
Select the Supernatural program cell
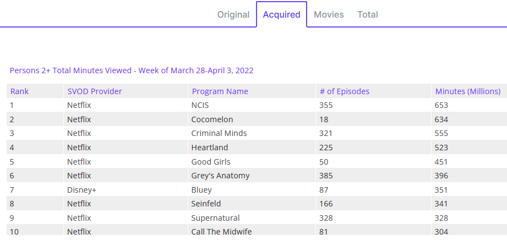(215, 218)
